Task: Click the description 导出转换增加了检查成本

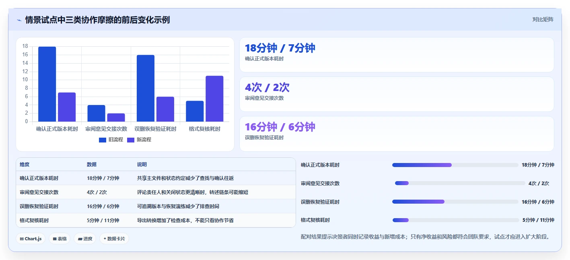Action: pyautogui.click(x=164, y=221)
